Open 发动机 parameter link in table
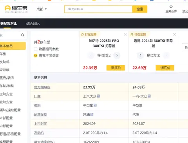 (x=39, y=133)
